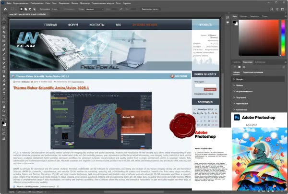Select the Crop tool
This screenshot has width=288, height=194.
[4, 36]
